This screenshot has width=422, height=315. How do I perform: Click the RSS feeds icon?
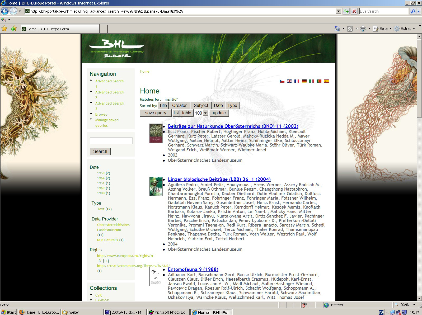(x=350, y=29)
